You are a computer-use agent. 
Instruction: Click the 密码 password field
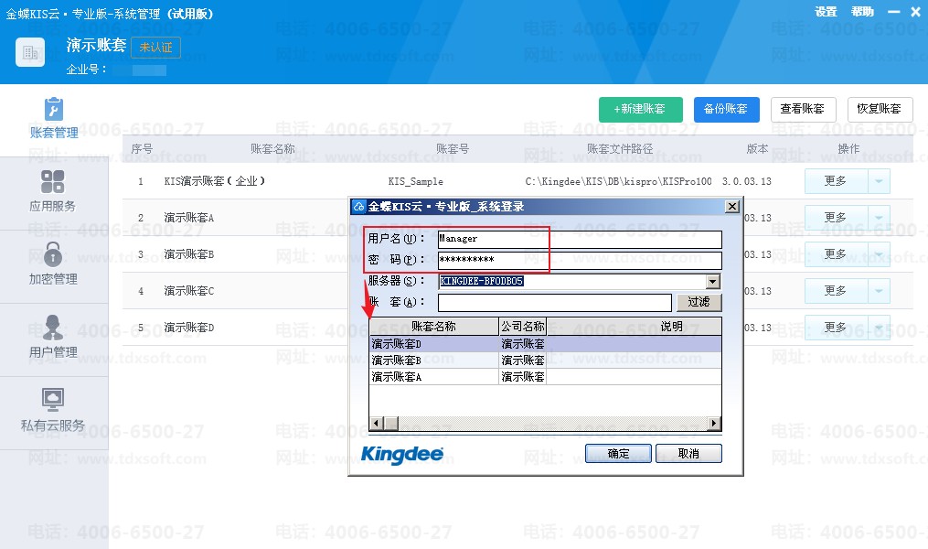pyautogui.click(x=580, y=260)
